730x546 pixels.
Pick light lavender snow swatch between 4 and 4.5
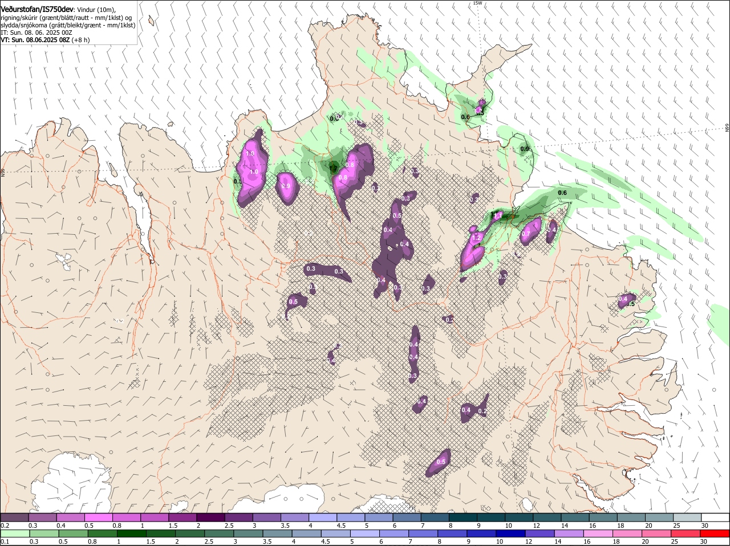point(323,518)
